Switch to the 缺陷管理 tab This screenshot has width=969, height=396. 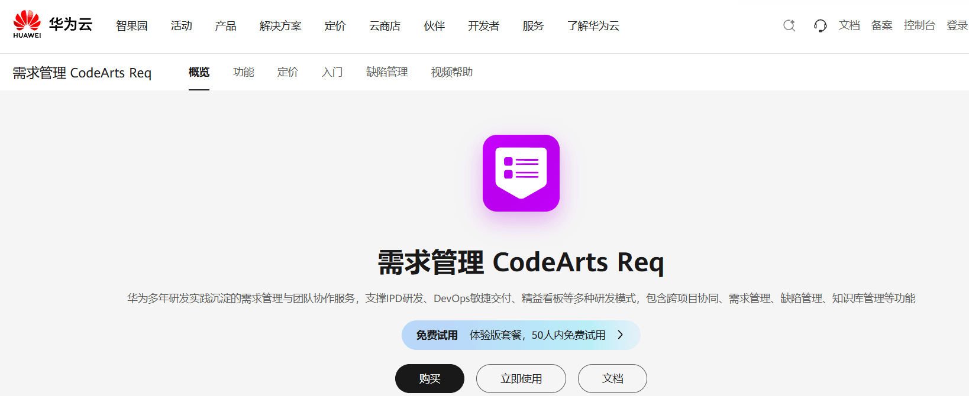[387, 72]
